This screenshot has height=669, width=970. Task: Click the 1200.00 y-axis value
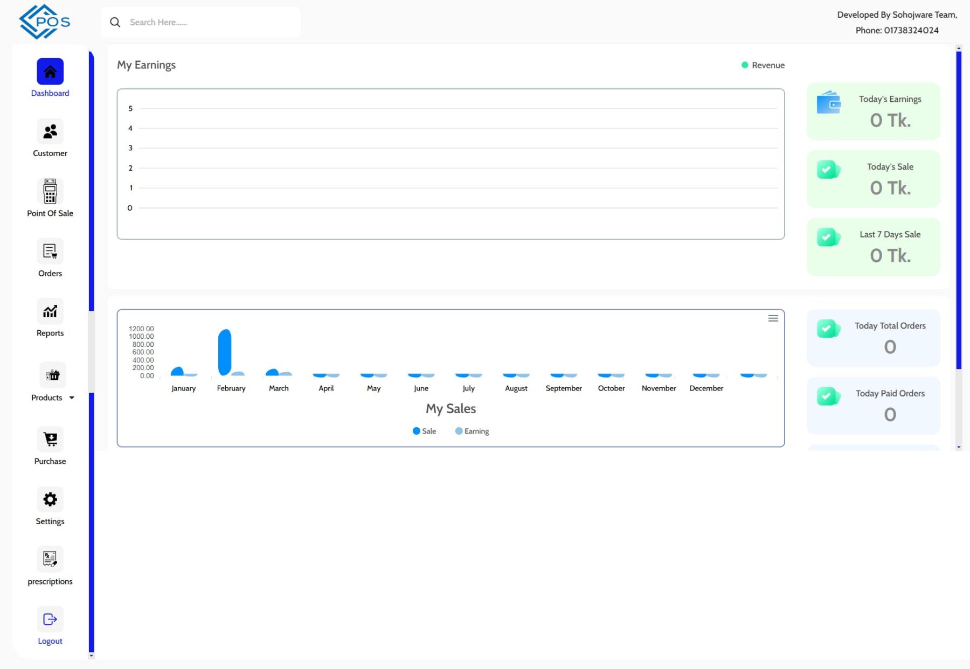141,329
